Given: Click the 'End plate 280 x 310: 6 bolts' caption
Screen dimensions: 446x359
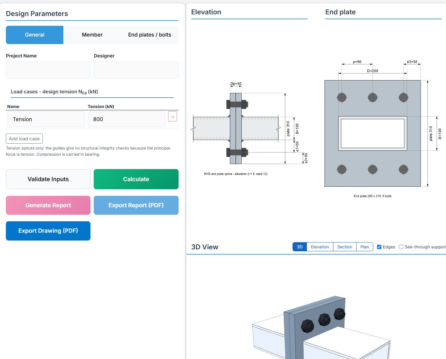Looking at the screenshot, I should point(373,196).
